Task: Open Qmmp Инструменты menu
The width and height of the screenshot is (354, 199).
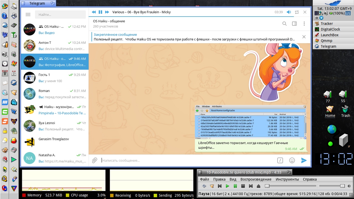Action: (x=287, y=179)
